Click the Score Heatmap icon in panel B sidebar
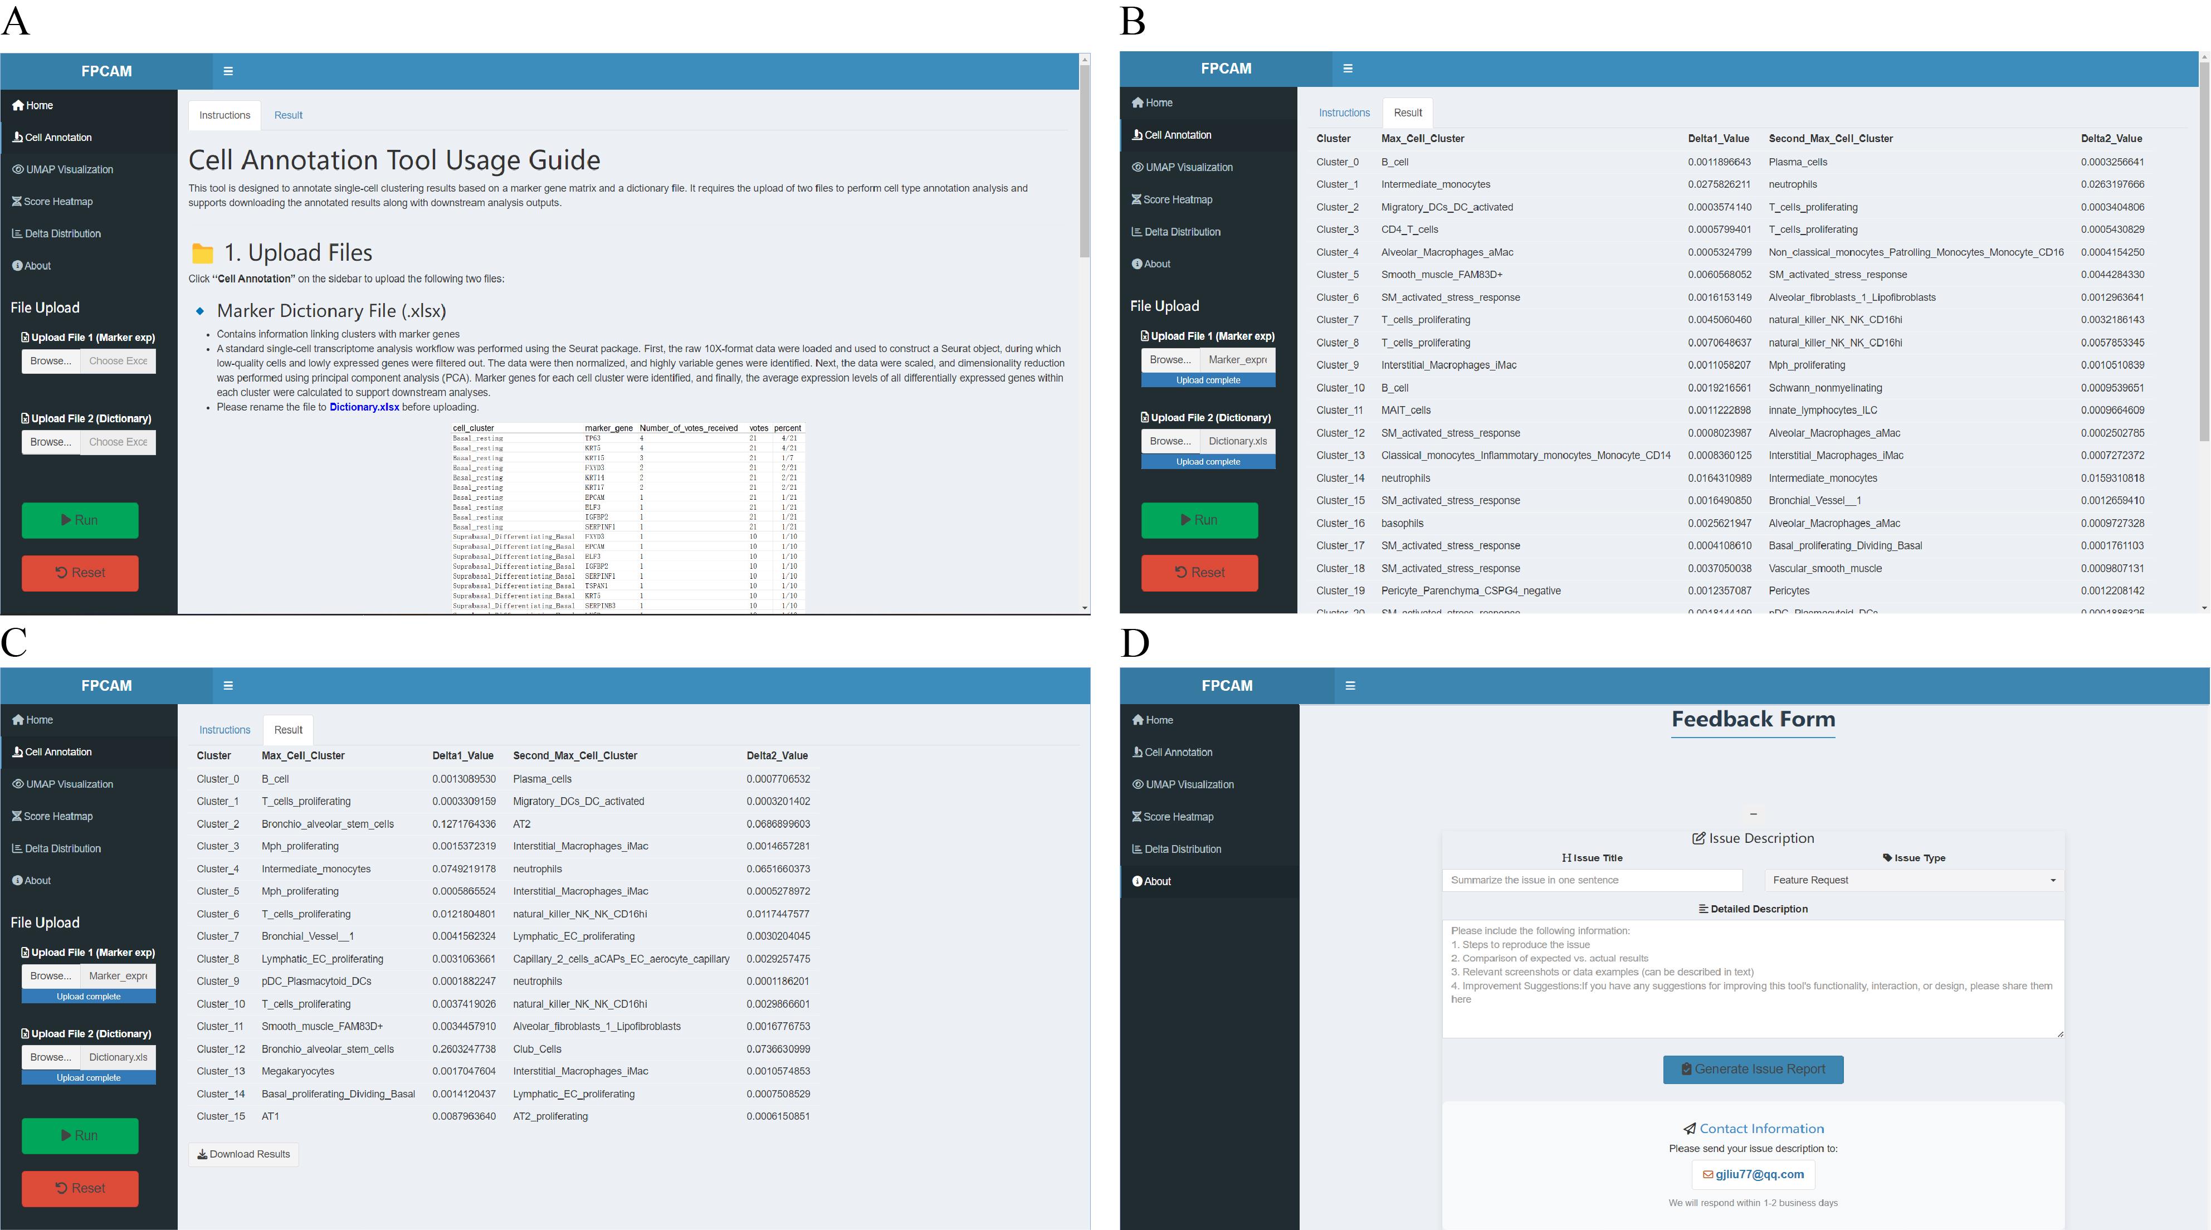The width and height of the screenshot is (2211, 1230). [1136, 199]
